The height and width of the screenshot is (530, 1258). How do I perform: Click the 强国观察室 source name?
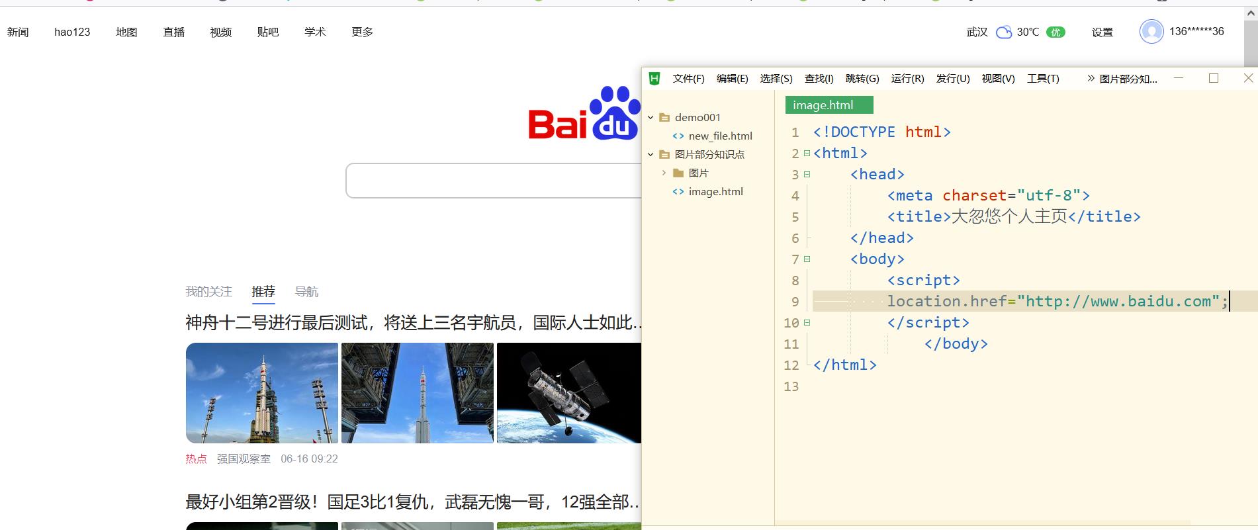244,459
